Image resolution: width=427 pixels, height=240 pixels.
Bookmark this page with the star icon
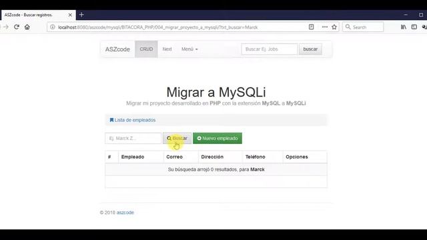tap(334, 27)
